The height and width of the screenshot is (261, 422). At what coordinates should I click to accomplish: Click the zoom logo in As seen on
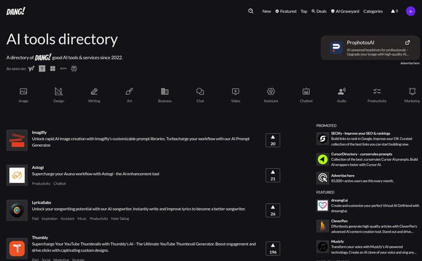point(63,68)
